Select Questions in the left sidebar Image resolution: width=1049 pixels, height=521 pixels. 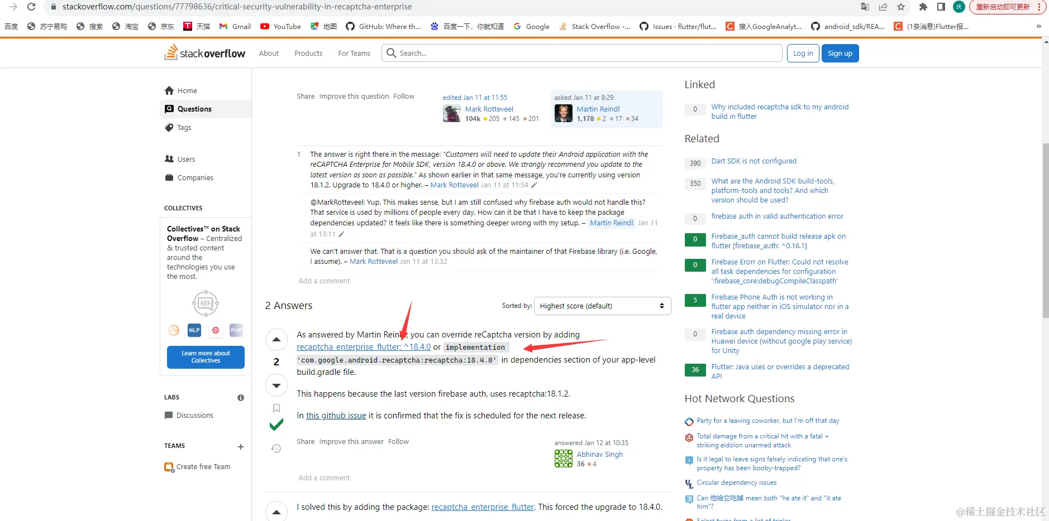coord(206,109)
